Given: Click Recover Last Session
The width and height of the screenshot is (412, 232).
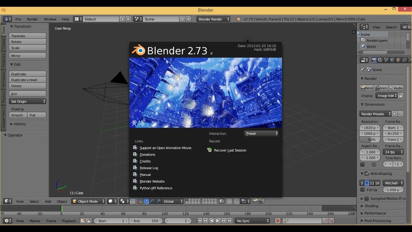Looking at the screenshot, I should tap(230, 150).
